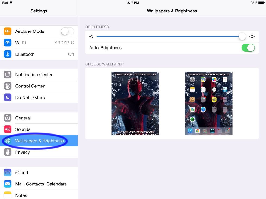Select the Control Center icon
Image resolution: width=266 pixels, height=199 pixels.
coord(7,86)
